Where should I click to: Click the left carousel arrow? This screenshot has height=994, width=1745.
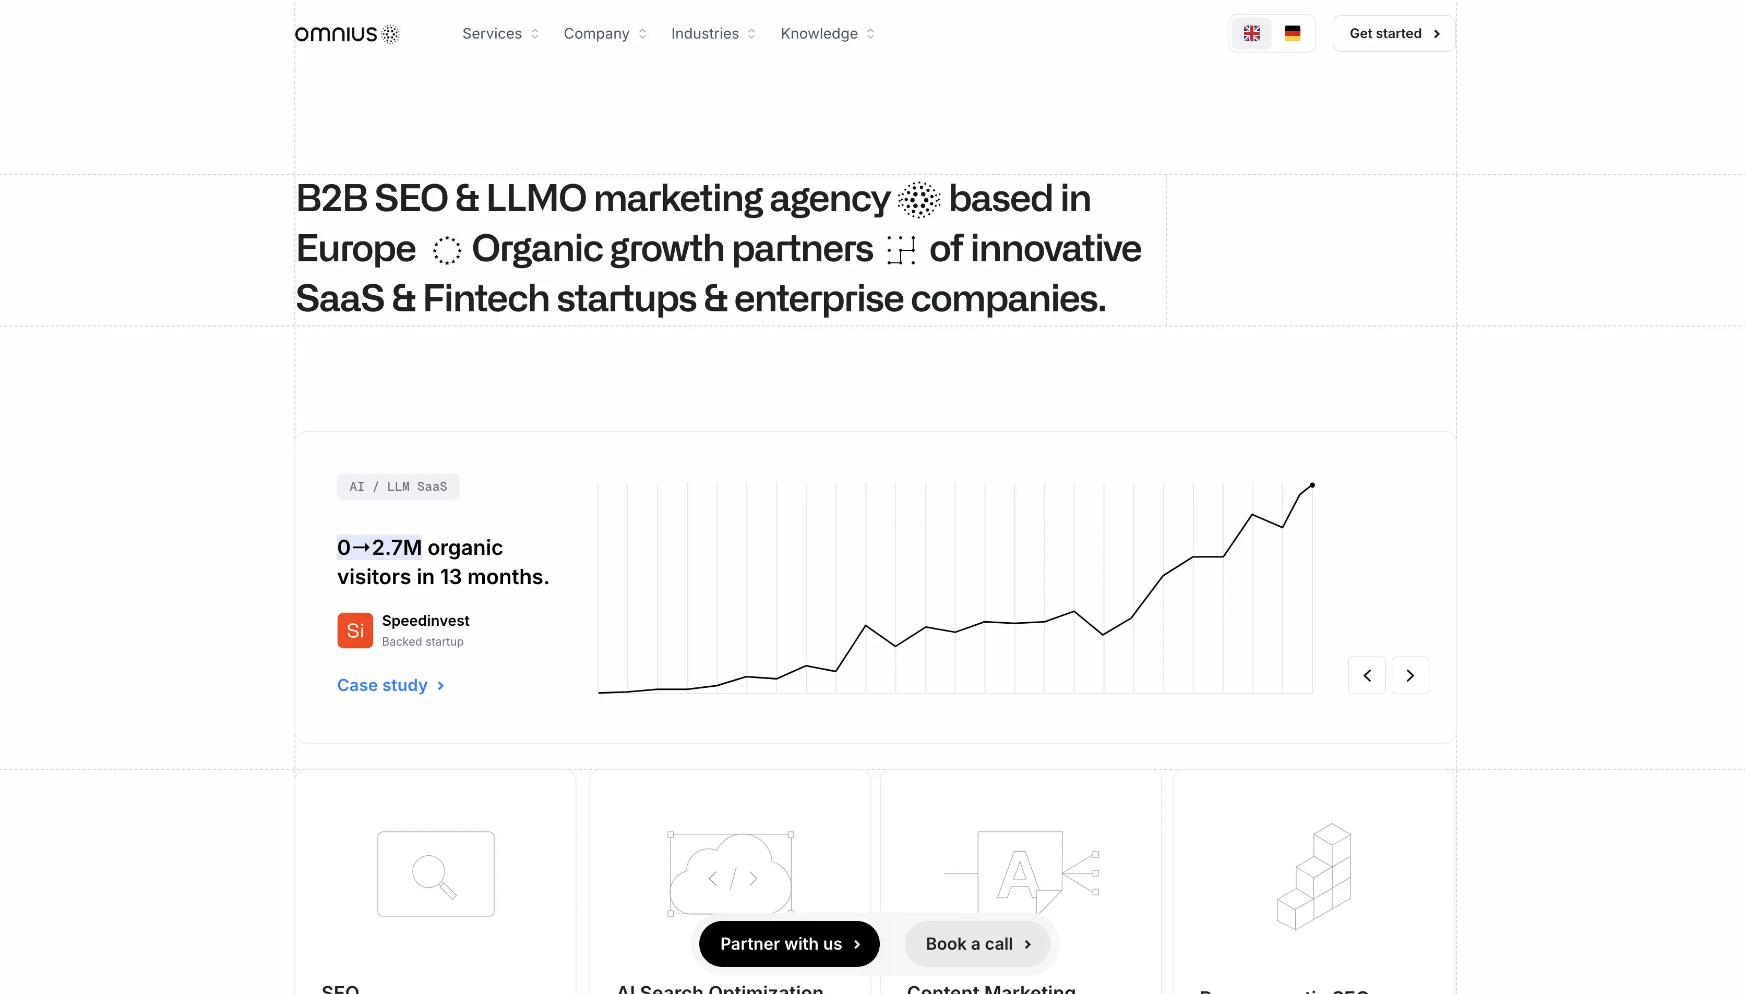[x=1367, y=675]
